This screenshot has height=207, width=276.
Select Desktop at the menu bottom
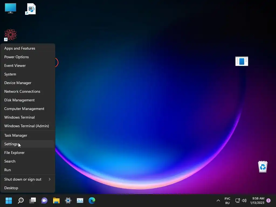click(x=28, y=188)
